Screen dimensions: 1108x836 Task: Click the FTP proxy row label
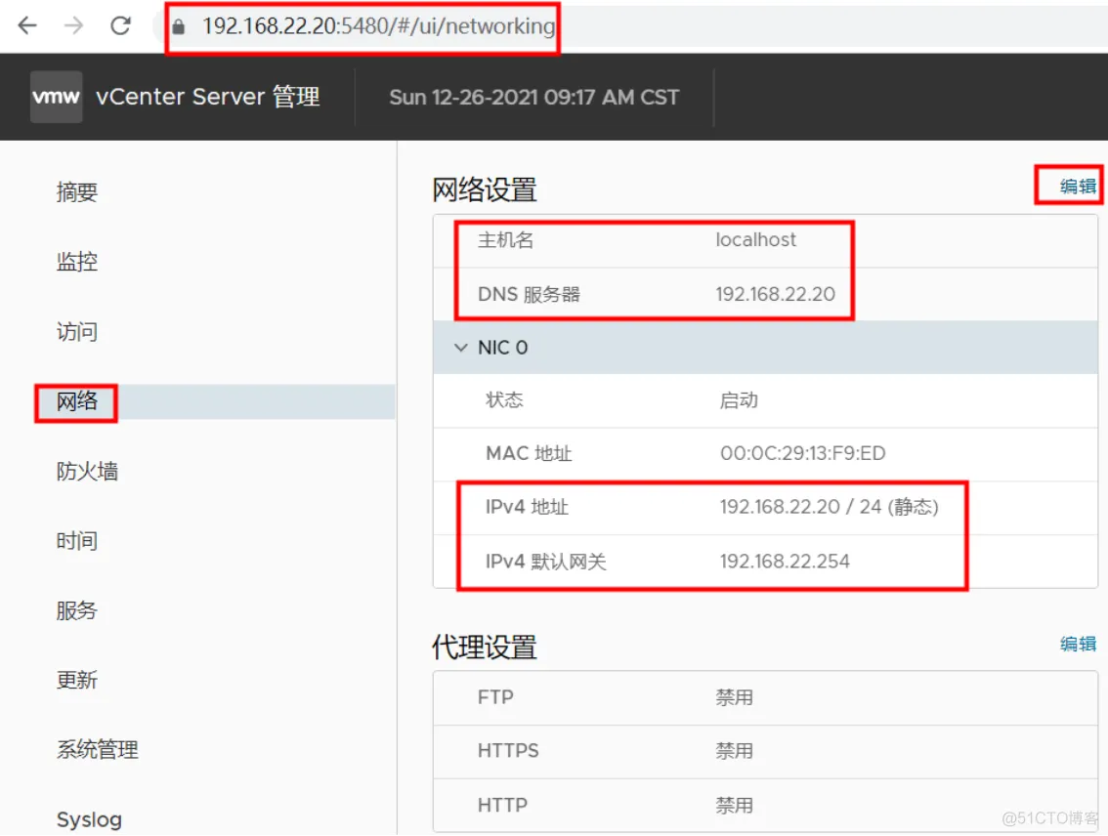click(495, 697)
